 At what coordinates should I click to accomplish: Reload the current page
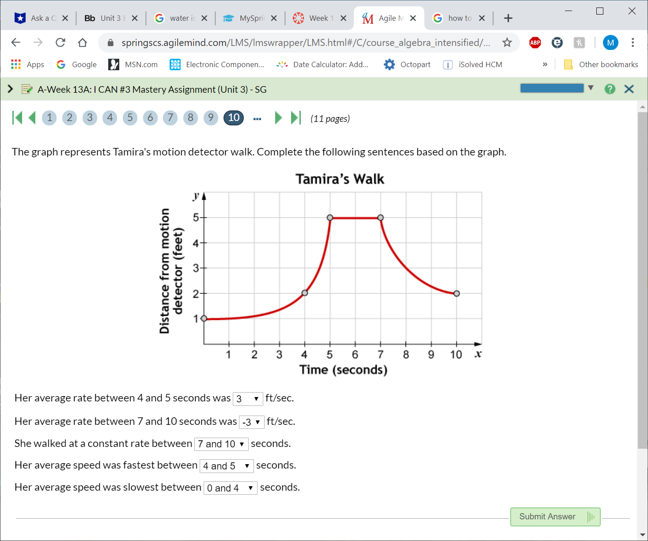[x=61, y=42]
